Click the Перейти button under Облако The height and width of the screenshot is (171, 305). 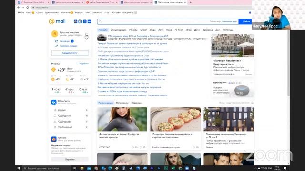pyautogui.click(x=70, y=160)
